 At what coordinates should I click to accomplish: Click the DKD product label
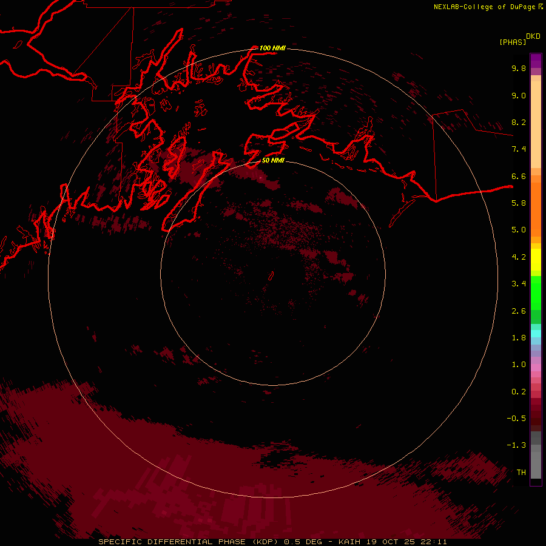coord(533,36)
